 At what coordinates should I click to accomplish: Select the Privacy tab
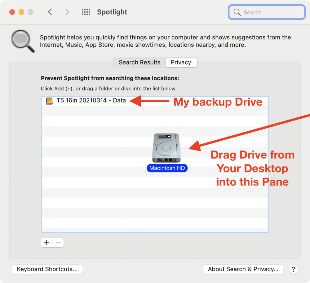click(181, 62)
